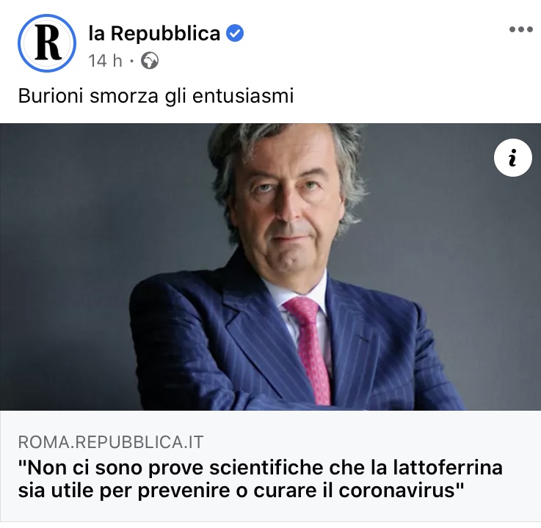Open the three-dots post options menu

click(521, 29)
